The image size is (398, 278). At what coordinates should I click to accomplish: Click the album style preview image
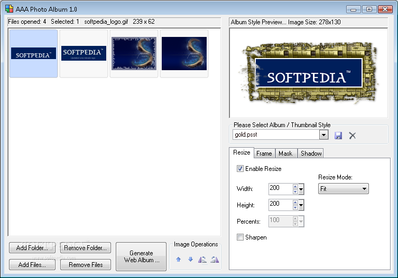click(309, 73)
